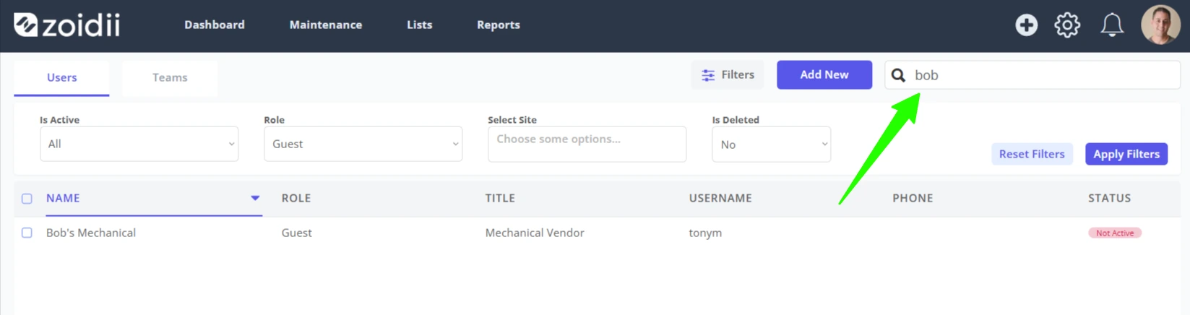Open the Maintenance menu
This screenshot has height=315, width=1190.
click(x=326, y=25)
